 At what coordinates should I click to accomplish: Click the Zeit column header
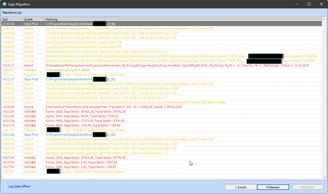pos(12,20)
